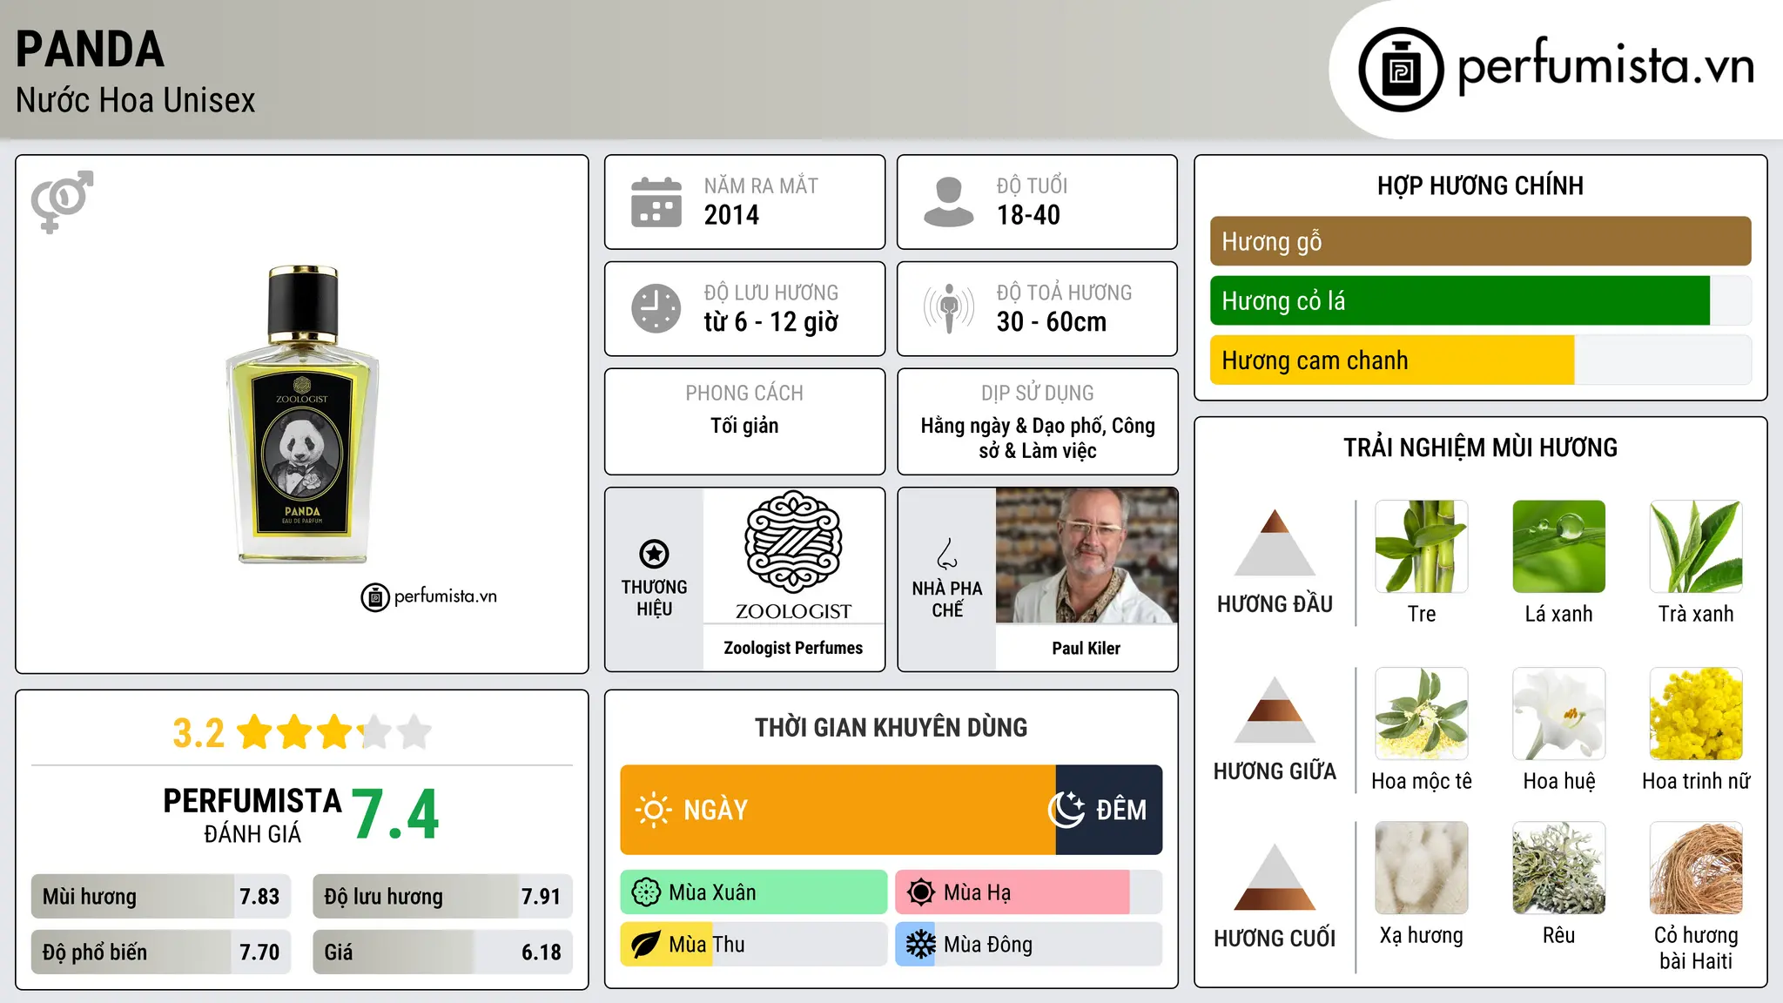Click the sun icon in the NGÀY bar
Image resolution: width=1783 pixels, height=1003 pixels.
[x=653, y=810]
